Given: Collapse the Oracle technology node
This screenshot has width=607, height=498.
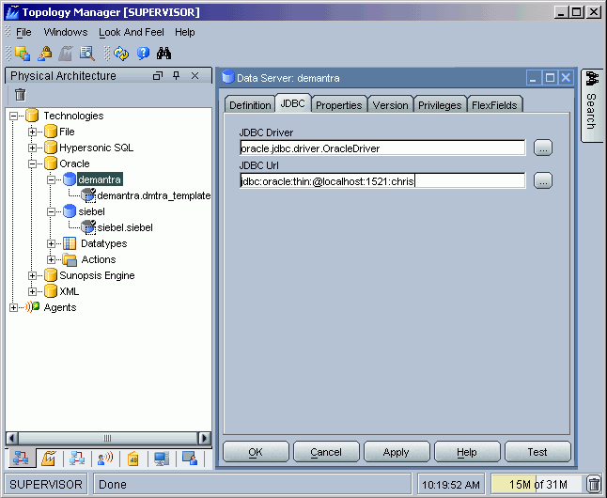Looking at the screenshot, I should click(33, 163).
